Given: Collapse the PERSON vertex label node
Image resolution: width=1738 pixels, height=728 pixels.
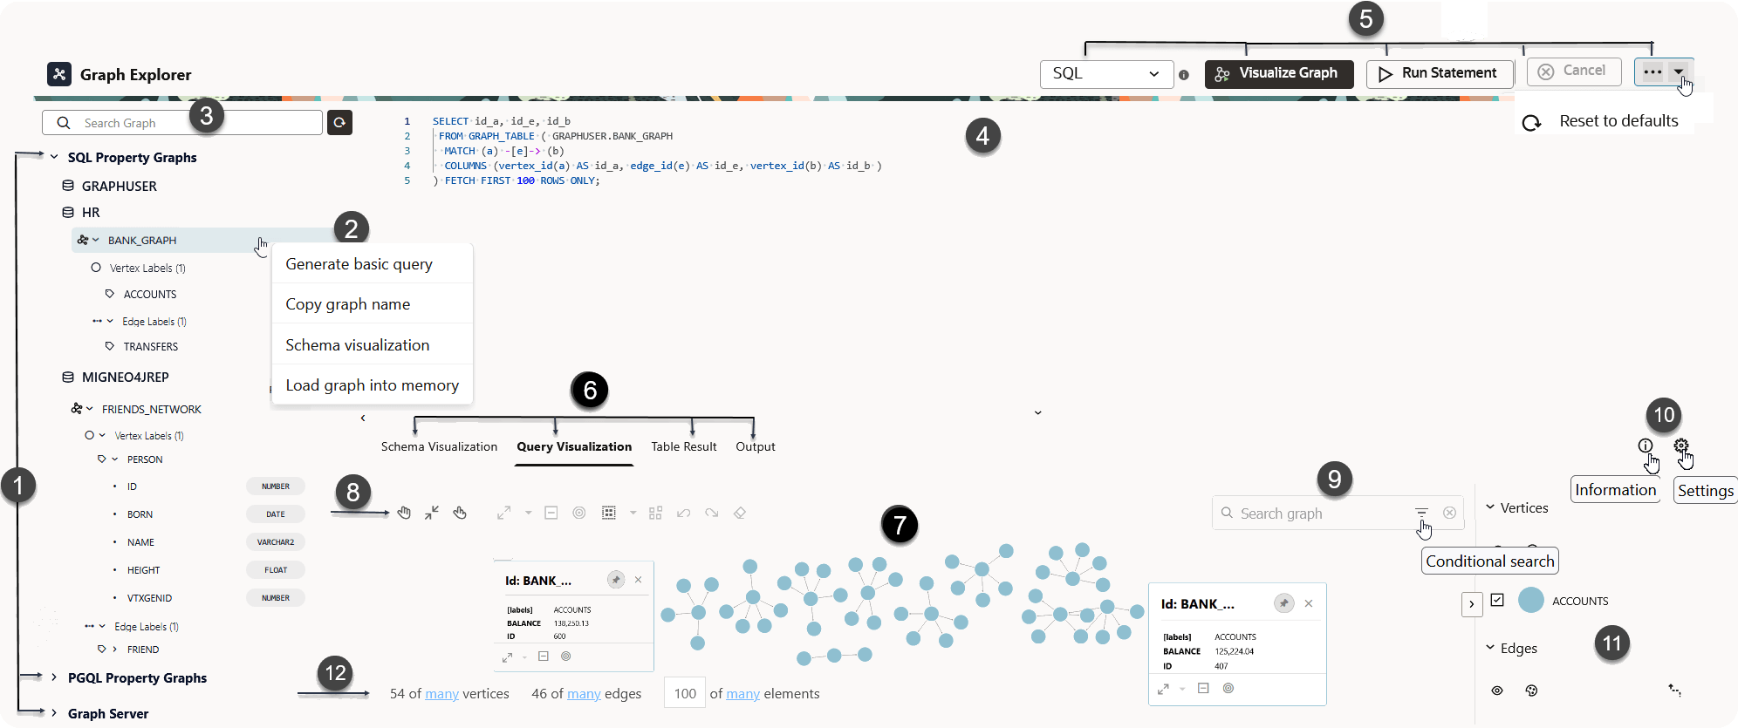Looking at the screenshot, I should (x=114, y=459).
